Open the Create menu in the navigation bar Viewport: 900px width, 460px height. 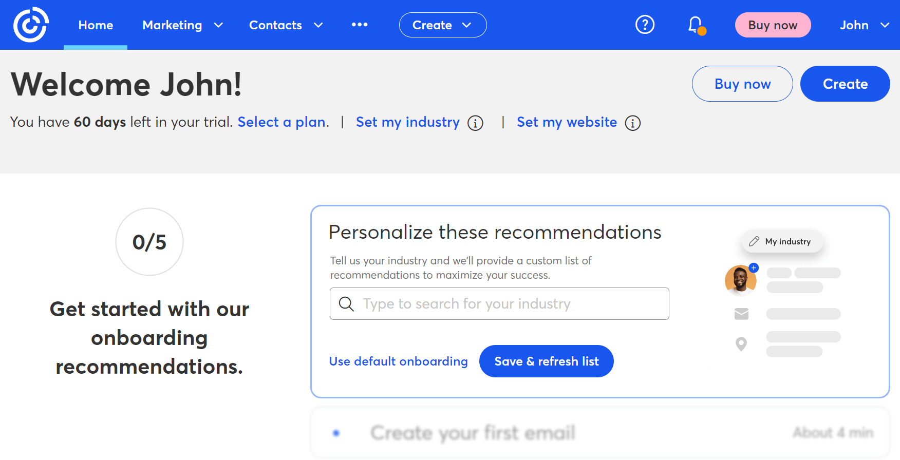(x=442, y=25)
